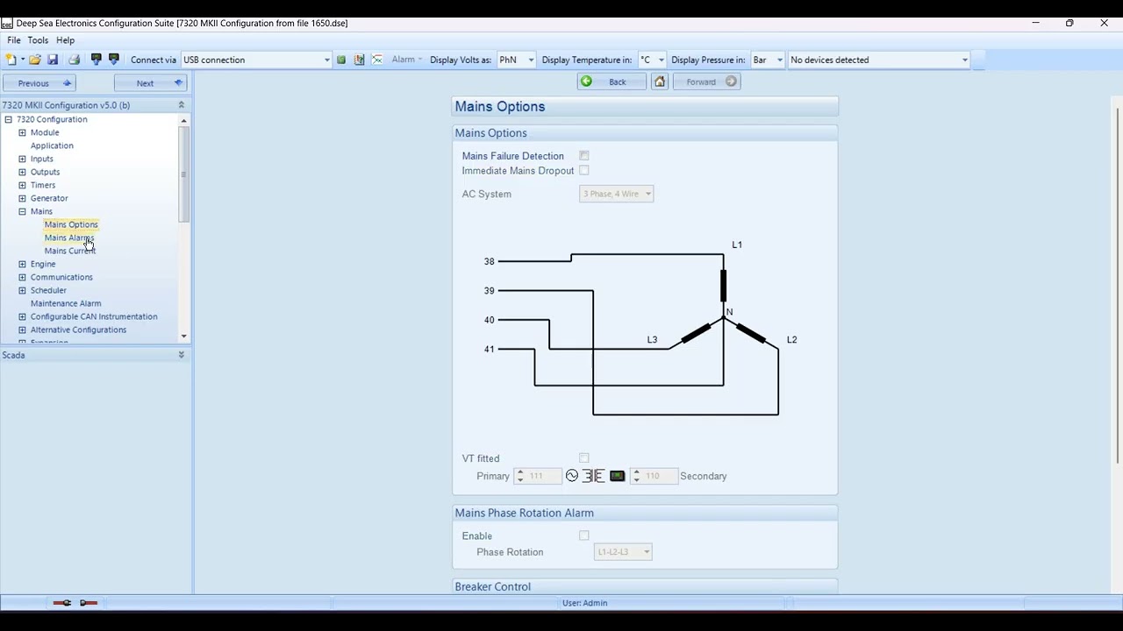The height and width of the screenshot is (631, 1123).
Task: Expand the Generator tree node
Action: click(22, 198)
